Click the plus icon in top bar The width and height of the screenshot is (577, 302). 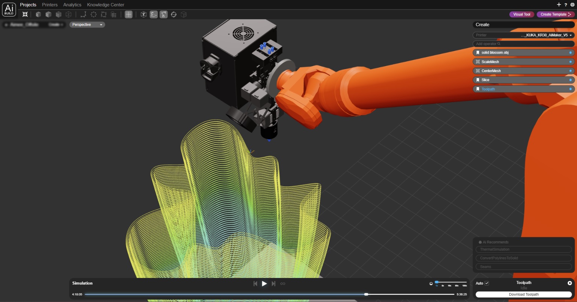559,5
